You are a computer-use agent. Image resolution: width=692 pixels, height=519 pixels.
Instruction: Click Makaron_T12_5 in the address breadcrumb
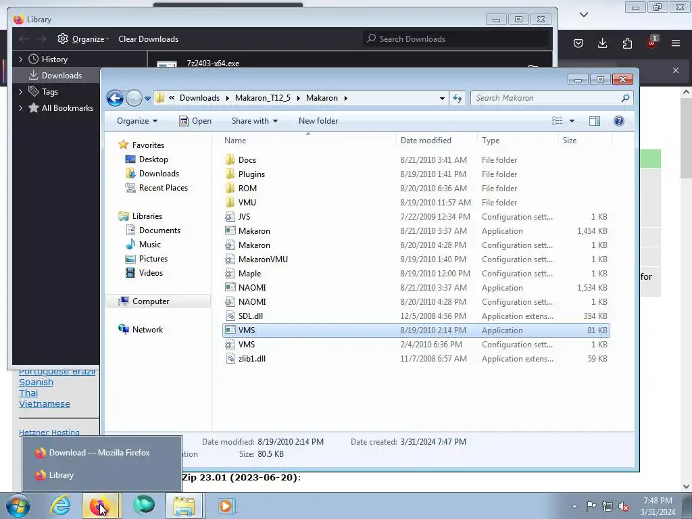(x=263, y=98)
